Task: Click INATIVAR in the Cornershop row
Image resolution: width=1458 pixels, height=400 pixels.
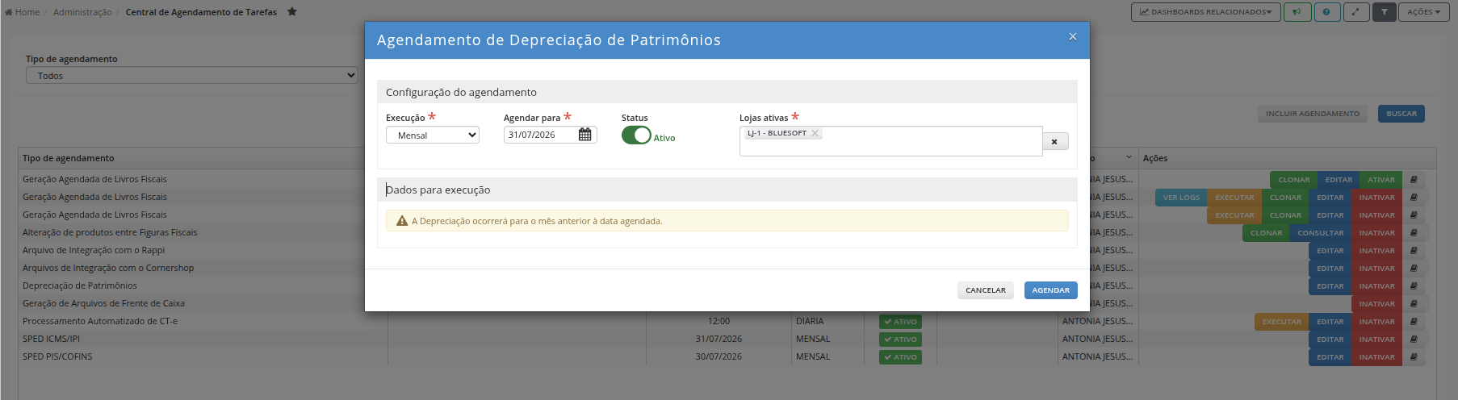Action: click(1377, 269)
